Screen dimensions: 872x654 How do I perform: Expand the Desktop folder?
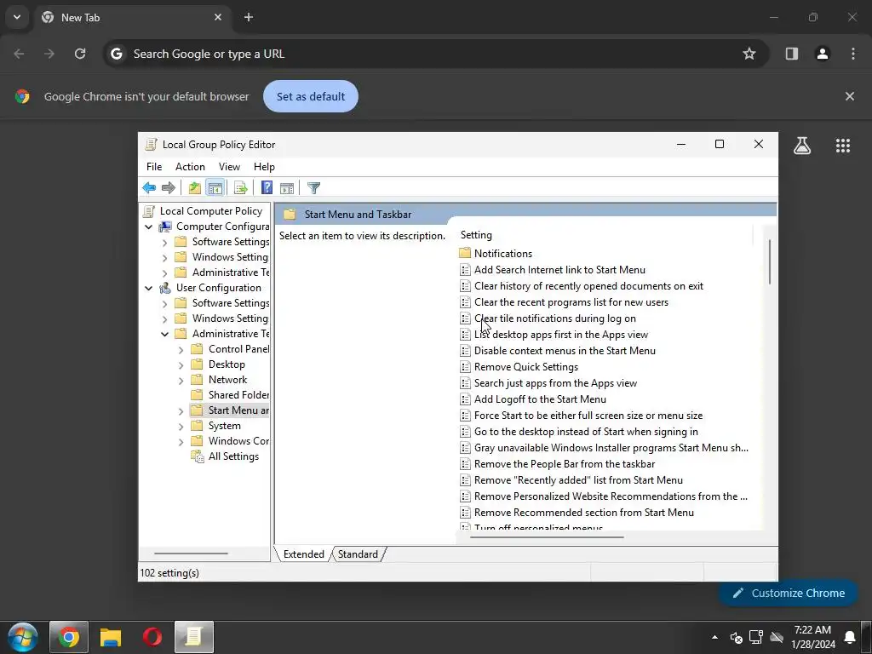[181, 365]
